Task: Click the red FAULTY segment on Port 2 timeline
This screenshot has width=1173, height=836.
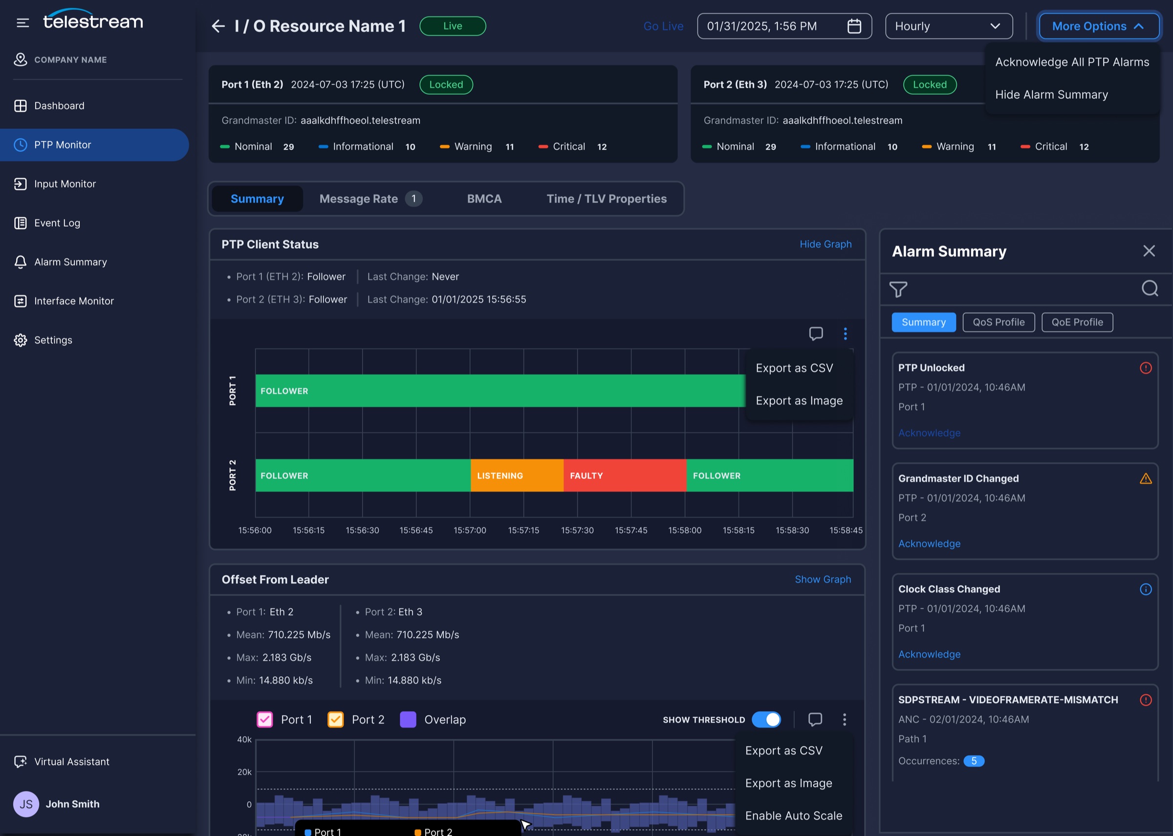Action: pos(625,476)
